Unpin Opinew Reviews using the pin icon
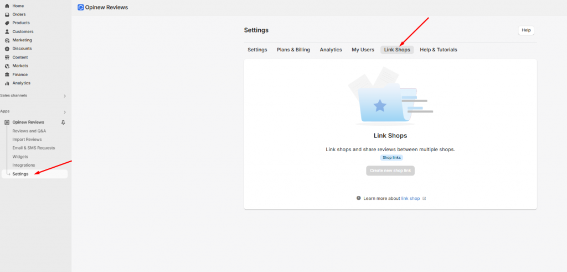The height and width of the screenshot is (272, 567). (63, 122)
